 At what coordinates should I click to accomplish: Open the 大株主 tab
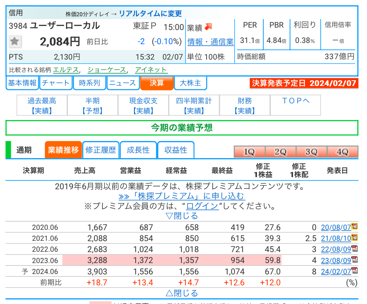(x=190, y=83)
